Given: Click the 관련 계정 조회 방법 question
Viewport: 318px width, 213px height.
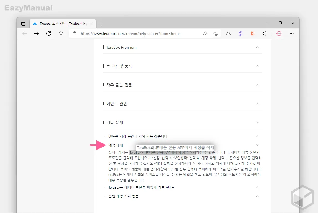Looking at the screenshot, I should 123,196.
